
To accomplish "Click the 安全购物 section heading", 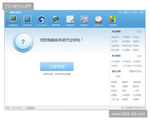I will click(116, 31).
